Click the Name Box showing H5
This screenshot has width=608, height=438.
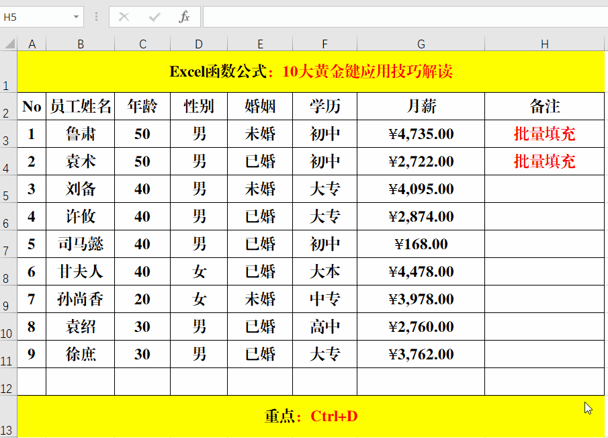[x=42, y=17]
